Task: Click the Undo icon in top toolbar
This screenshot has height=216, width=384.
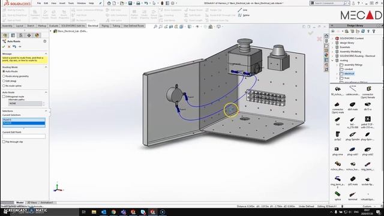Action: (x=146, y=3)
